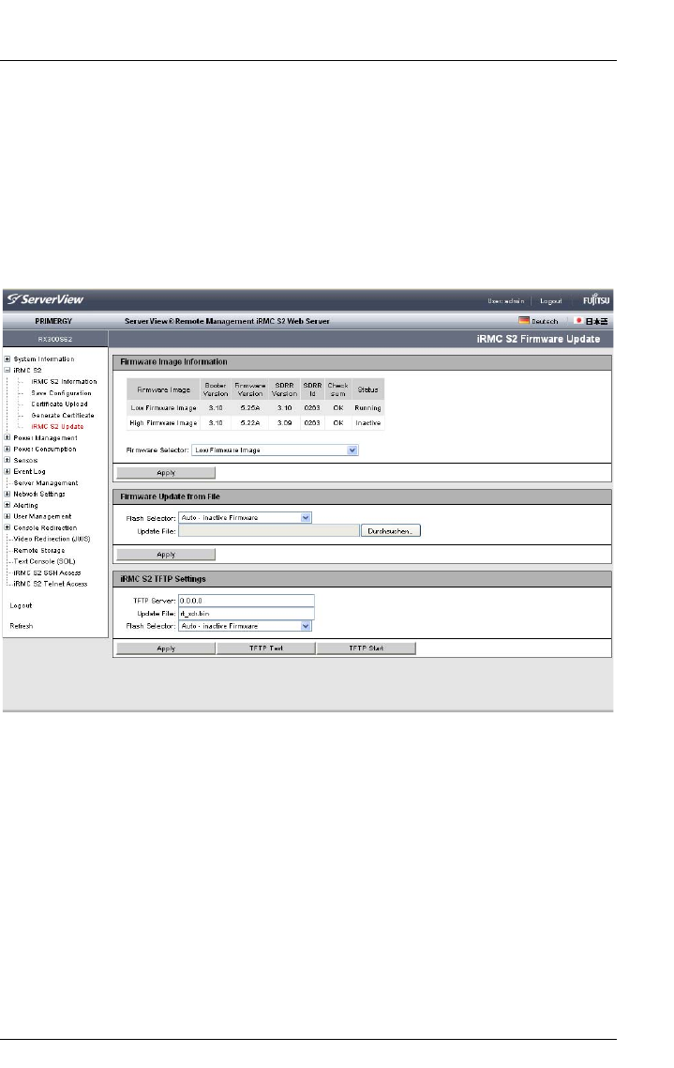
Task: Click the TFTP Test button
Action: (266, 648)
